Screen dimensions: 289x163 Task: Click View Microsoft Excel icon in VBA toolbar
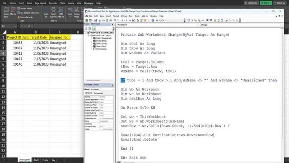[x=87, y=20]
